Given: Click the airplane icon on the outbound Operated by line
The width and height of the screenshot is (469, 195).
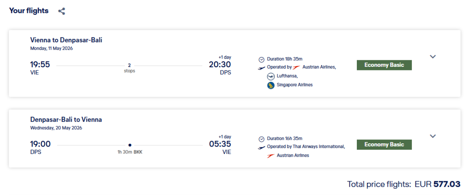Looking at the screenshot, I should point(262,68).
